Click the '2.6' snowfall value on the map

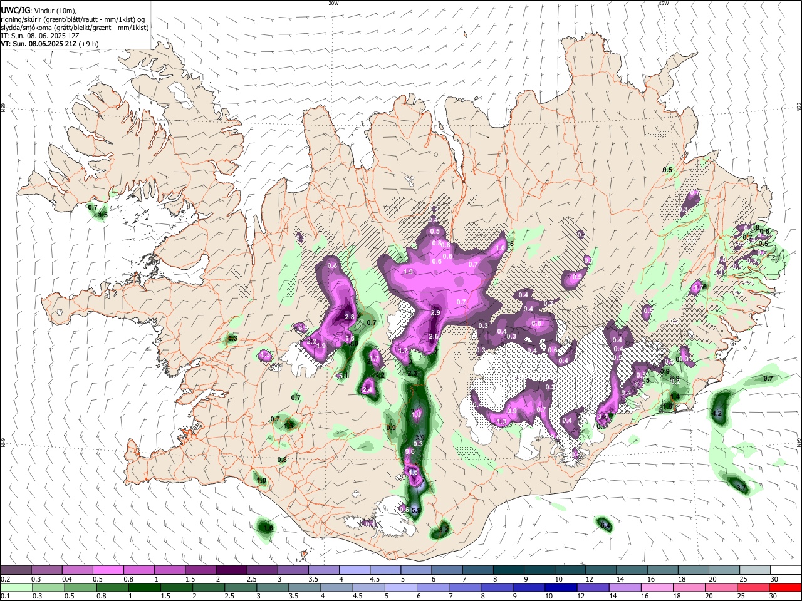click(x=434, y=336)
